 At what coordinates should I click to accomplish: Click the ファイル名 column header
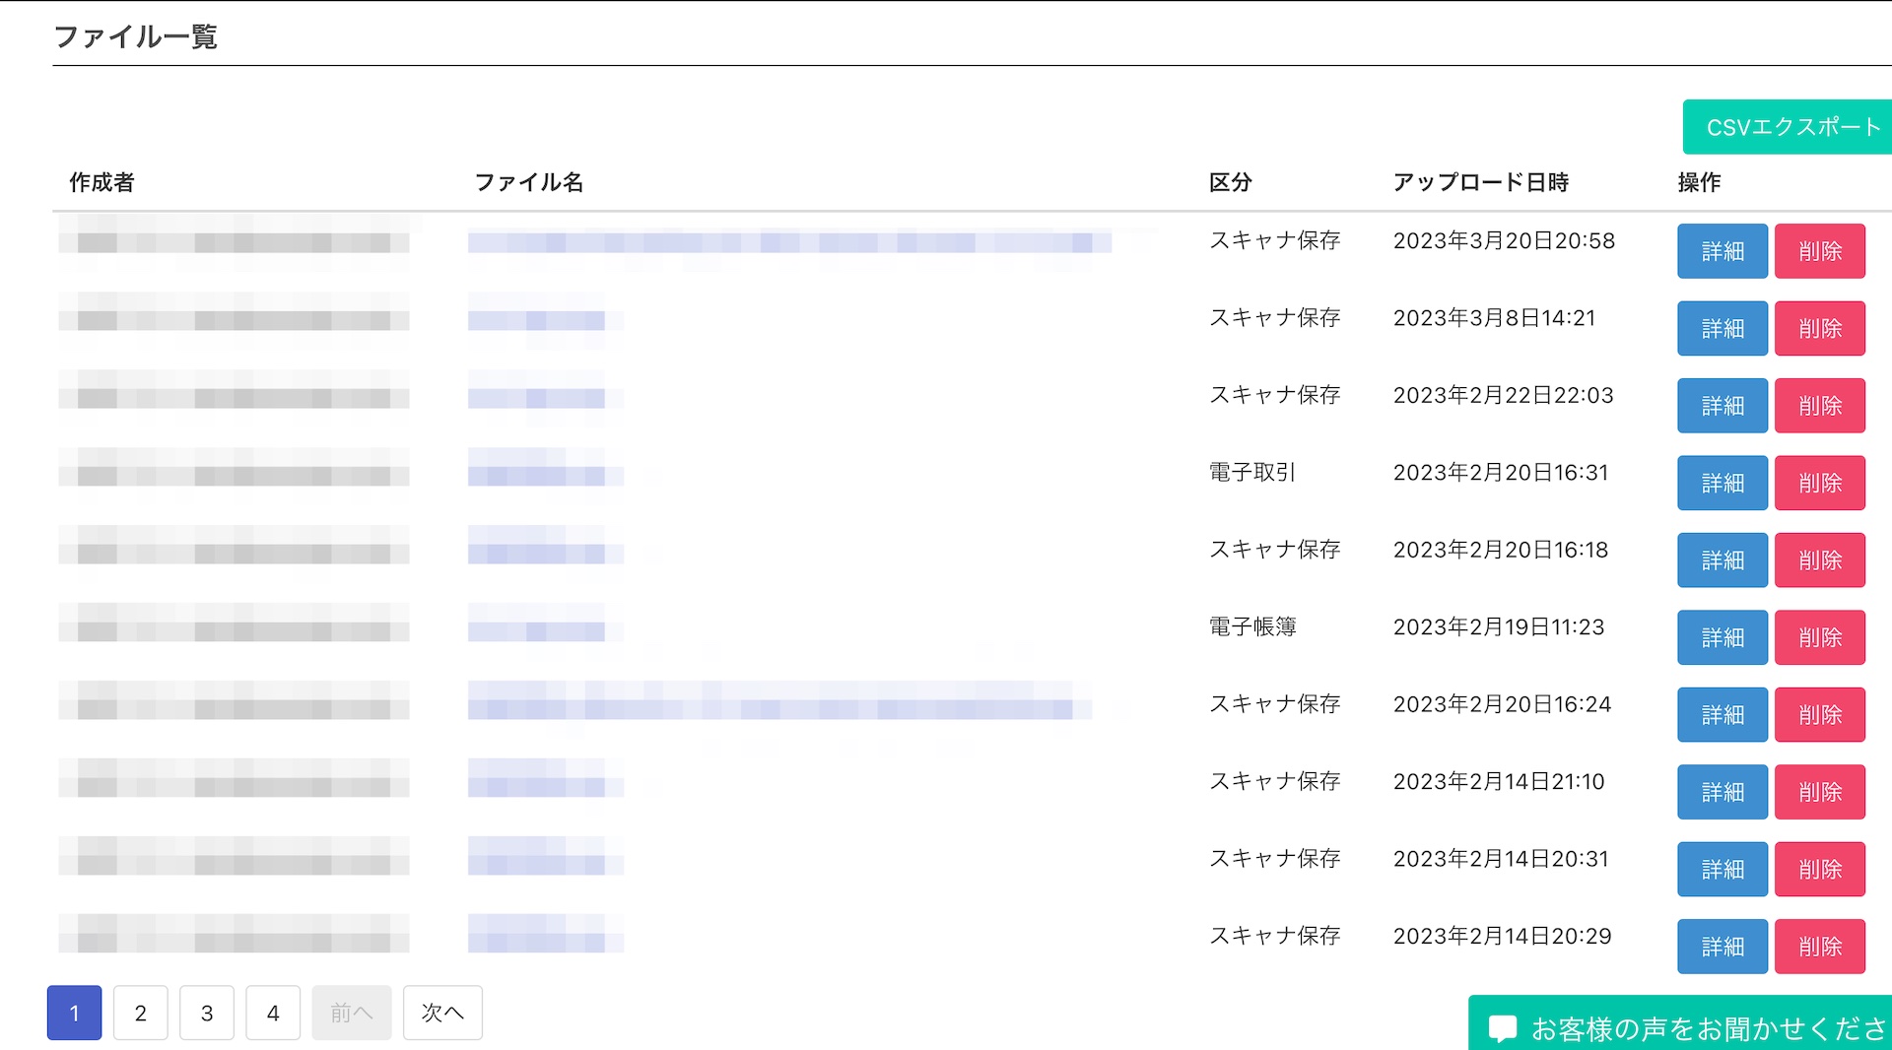click(x=529, y=182)
